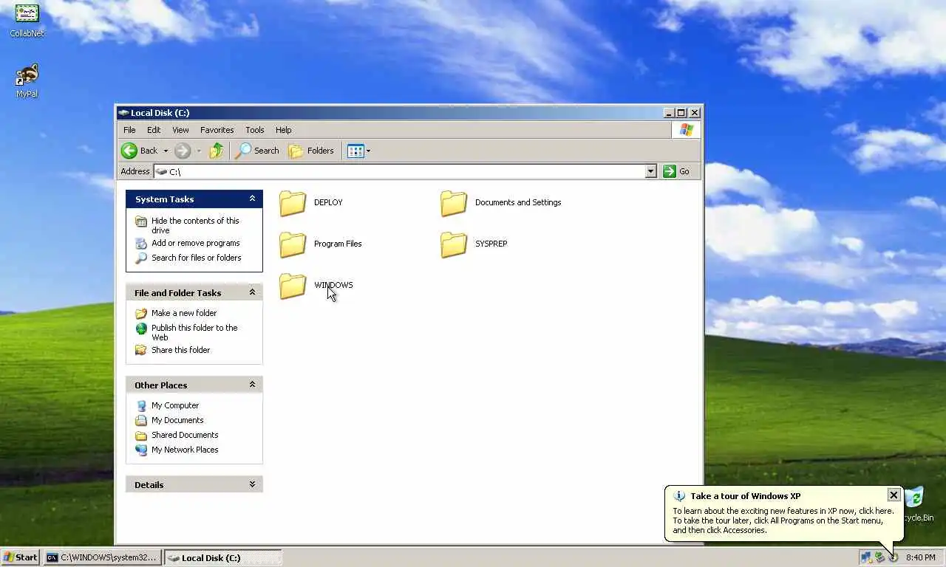The height and width of the screenshot is (567, 946).
Task: Expand the Details panel
Action: 252,484
